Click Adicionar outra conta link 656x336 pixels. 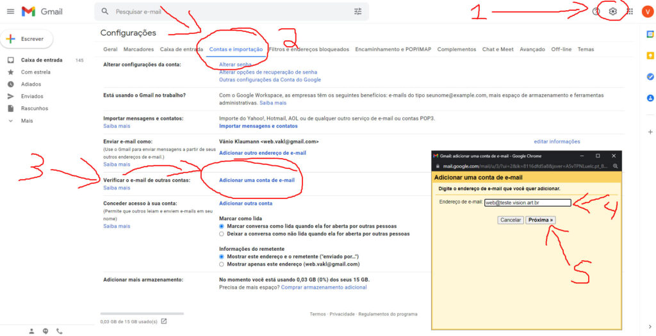(x=245, y=204)
